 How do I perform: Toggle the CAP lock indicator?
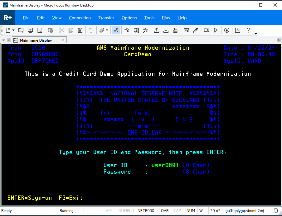(177, 210)
